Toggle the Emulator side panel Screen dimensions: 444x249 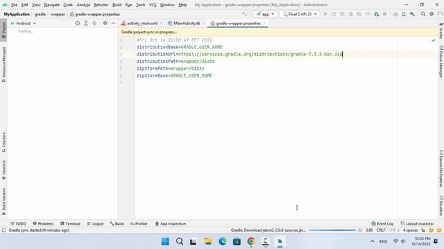tap(441, 205)
